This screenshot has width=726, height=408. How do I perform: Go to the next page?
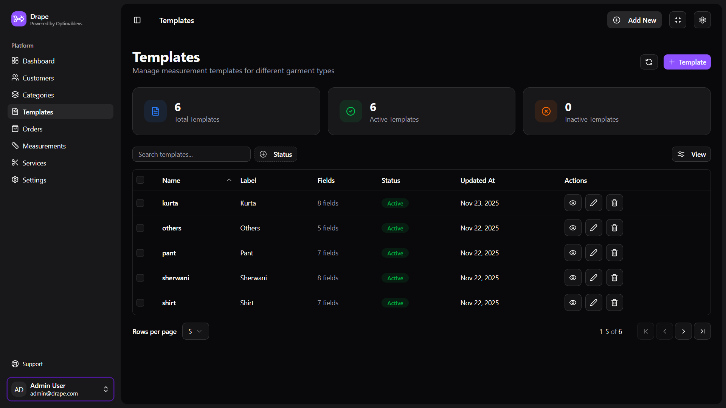click(683, 331)
